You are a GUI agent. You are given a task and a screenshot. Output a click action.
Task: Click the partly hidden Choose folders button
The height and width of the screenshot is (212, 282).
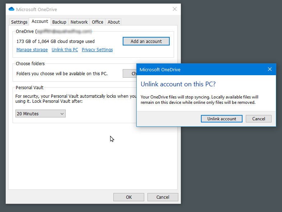pos(130,73)
